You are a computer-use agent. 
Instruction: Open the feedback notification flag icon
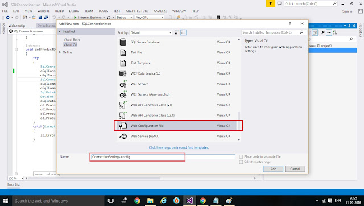tap(271, 3)
